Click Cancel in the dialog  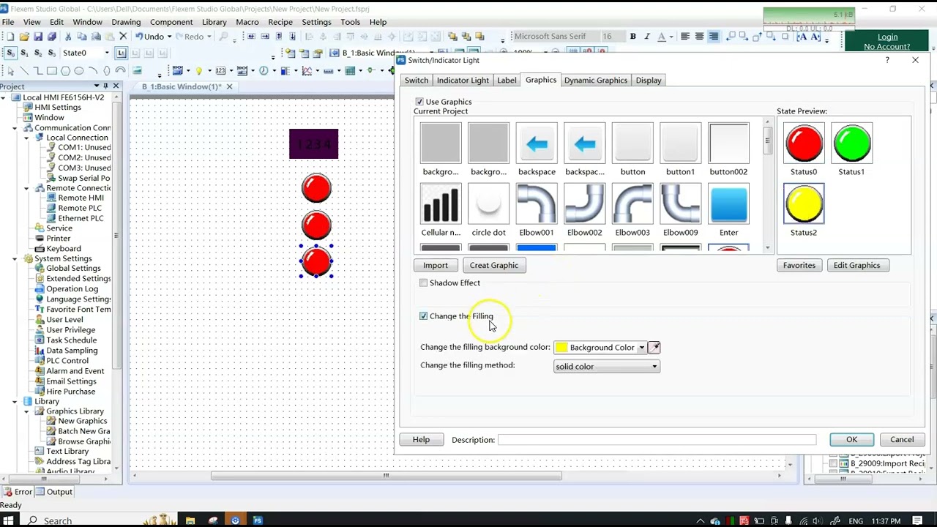902,440
